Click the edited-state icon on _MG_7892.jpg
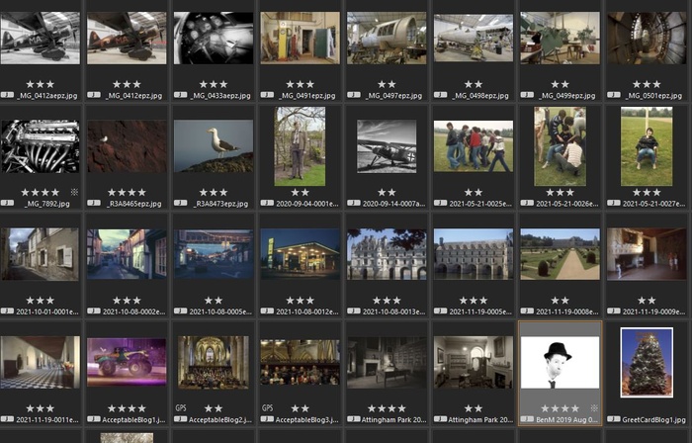Screen dimensions: 692x443 pos(74,192)
